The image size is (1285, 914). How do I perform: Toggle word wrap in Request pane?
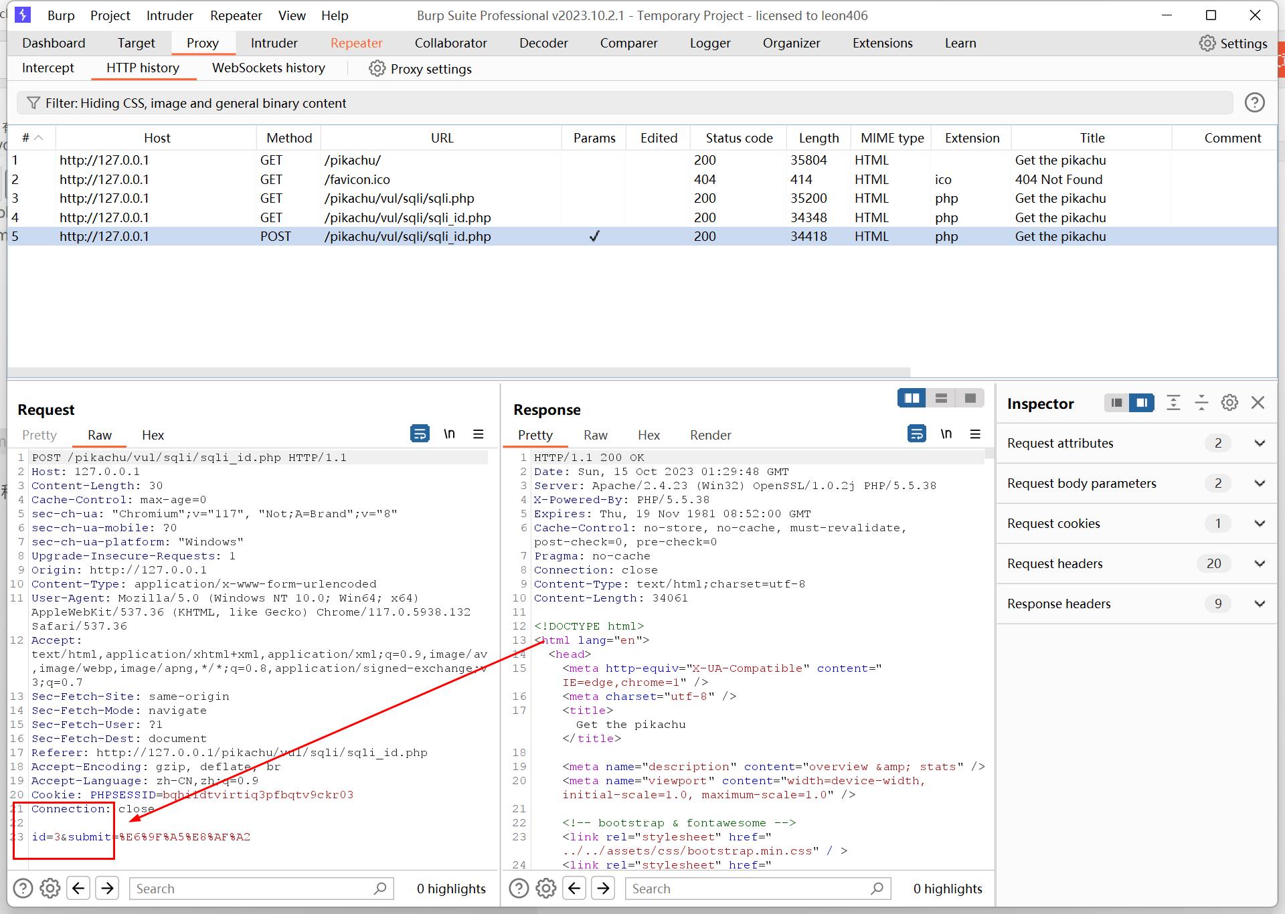click(420, 434)
